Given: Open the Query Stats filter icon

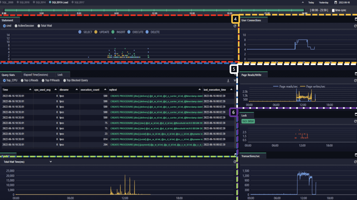Looking at the screenshot, I should pyautogui.click(x=235, y=81).
